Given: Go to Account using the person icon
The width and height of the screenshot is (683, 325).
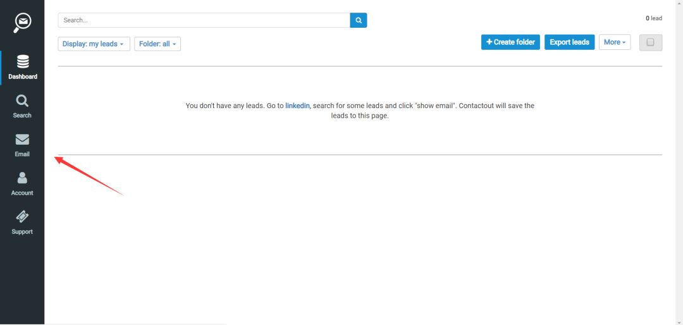Looking at the screenshot, I should (22, 178).
